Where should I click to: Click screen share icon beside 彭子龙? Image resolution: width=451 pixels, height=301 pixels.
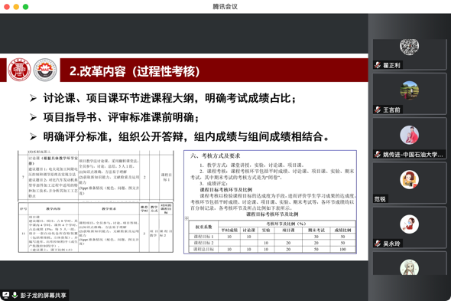[x=6, y=295]
